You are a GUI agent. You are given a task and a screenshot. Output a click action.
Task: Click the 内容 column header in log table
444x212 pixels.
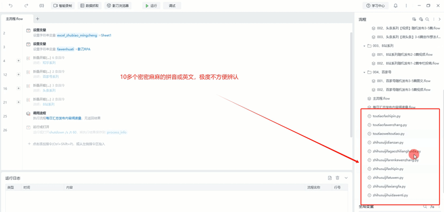[69, 188]
